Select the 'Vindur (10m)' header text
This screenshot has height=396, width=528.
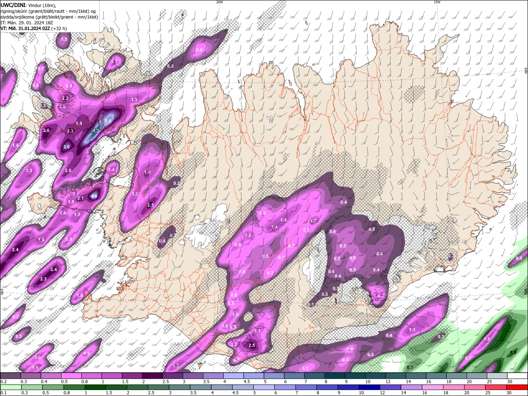coord(42,5)
